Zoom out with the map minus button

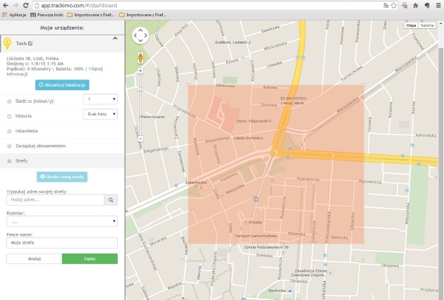[140, 138]
